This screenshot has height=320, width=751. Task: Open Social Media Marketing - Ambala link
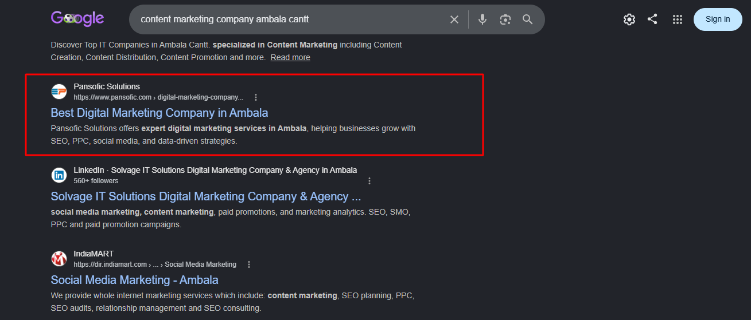coord(135,280)
